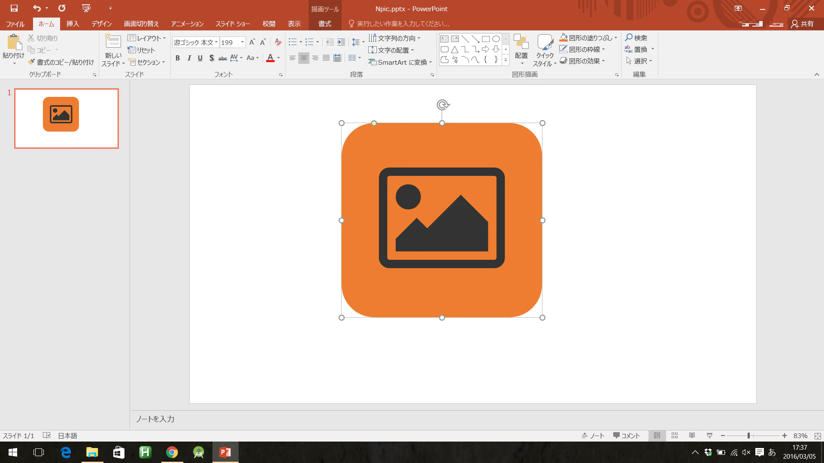Open the 挿入 (Insert) tab
Image resolution: width=824 pixels, height=463 pixels.
[x=73, y=24]
